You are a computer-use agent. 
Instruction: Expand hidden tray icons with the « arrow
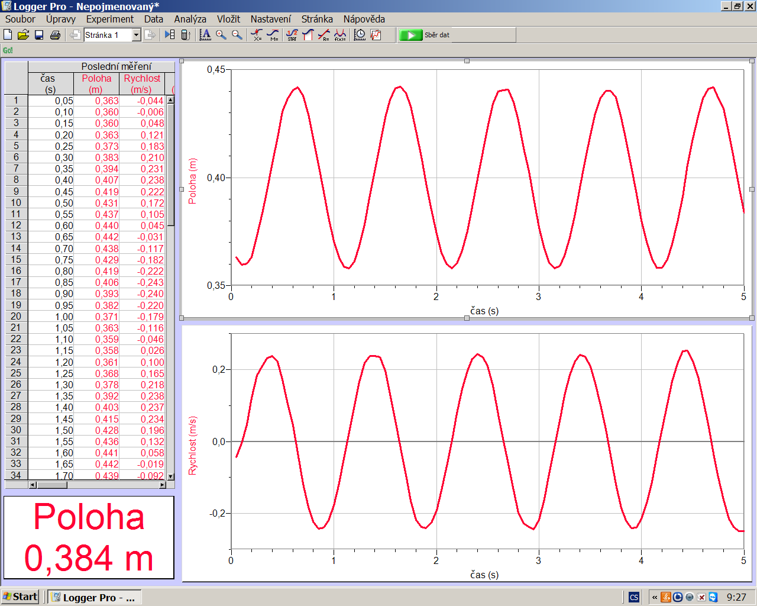[x=655, y=597]
